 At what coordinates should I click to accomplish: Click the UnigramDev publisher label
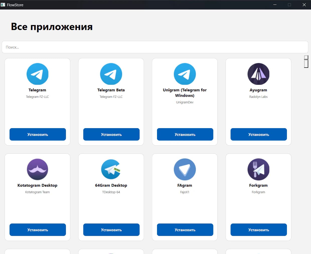coord(185,102)
